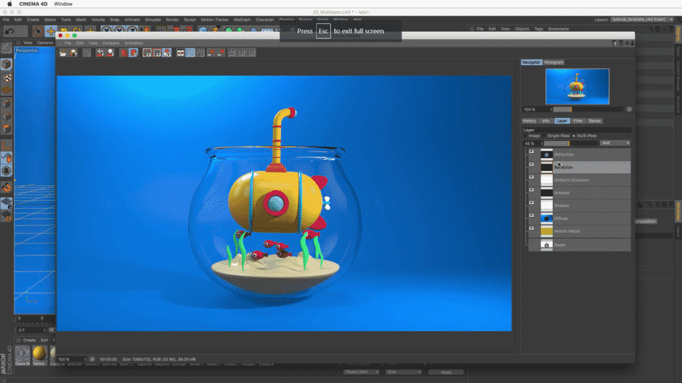Image resolution: width=682 pixels, height=383 pixels.
Task: Open the MoGraph menu
Action: pos(242,19)
